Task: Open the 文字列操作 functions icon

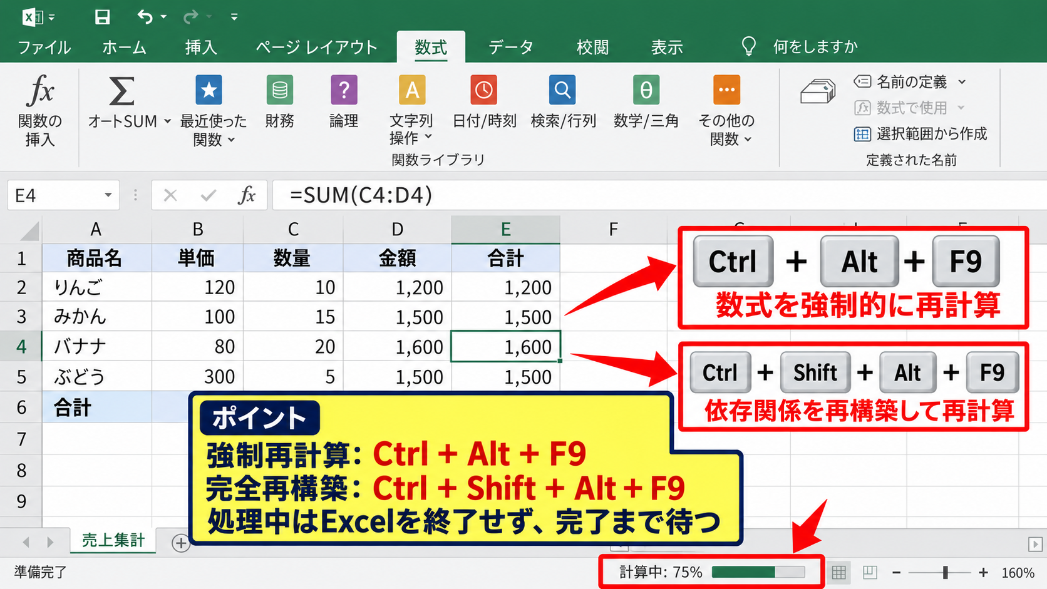Action: [412, 90]
